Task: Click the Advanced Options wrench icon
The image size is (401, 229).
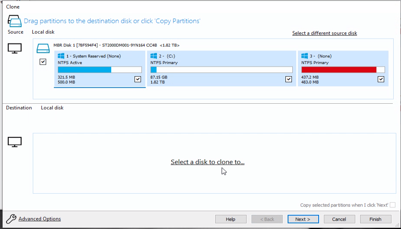Action: [11, 219]
